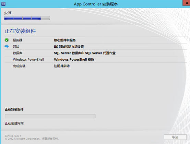
Task: Click the 正在创建网站 status text
Action: coord(14,123)
